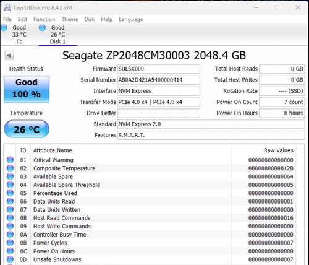Click the Standard field NVM Express 2.0
This screenshot has width=309, height=265.
pyautogui.click(x=211, y=124)
